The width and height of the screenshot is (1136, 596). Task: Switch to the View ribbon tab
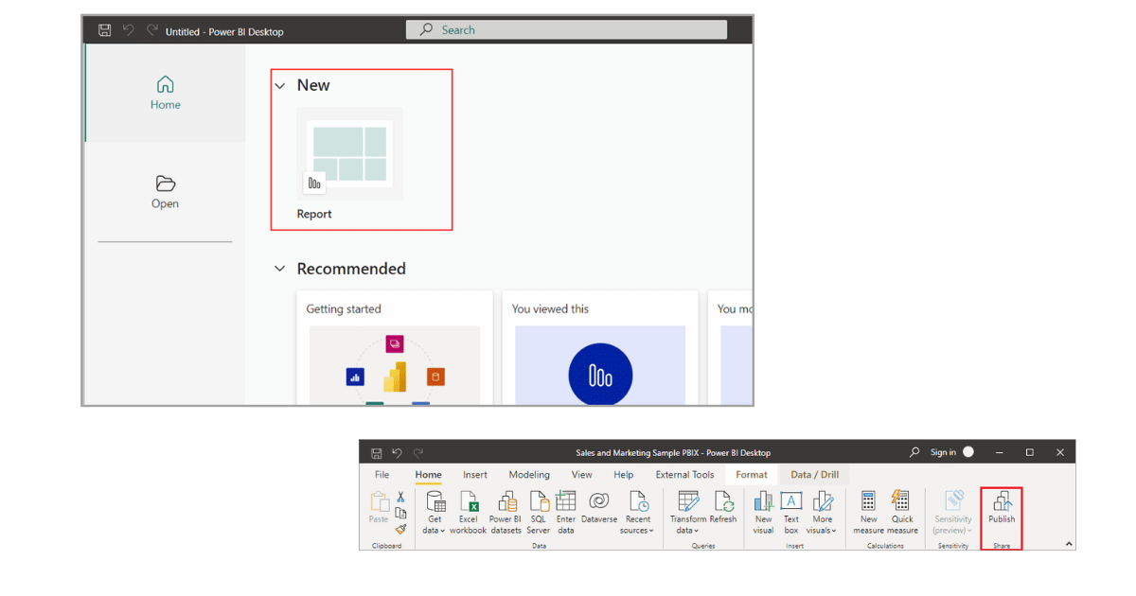coord(582,475)
